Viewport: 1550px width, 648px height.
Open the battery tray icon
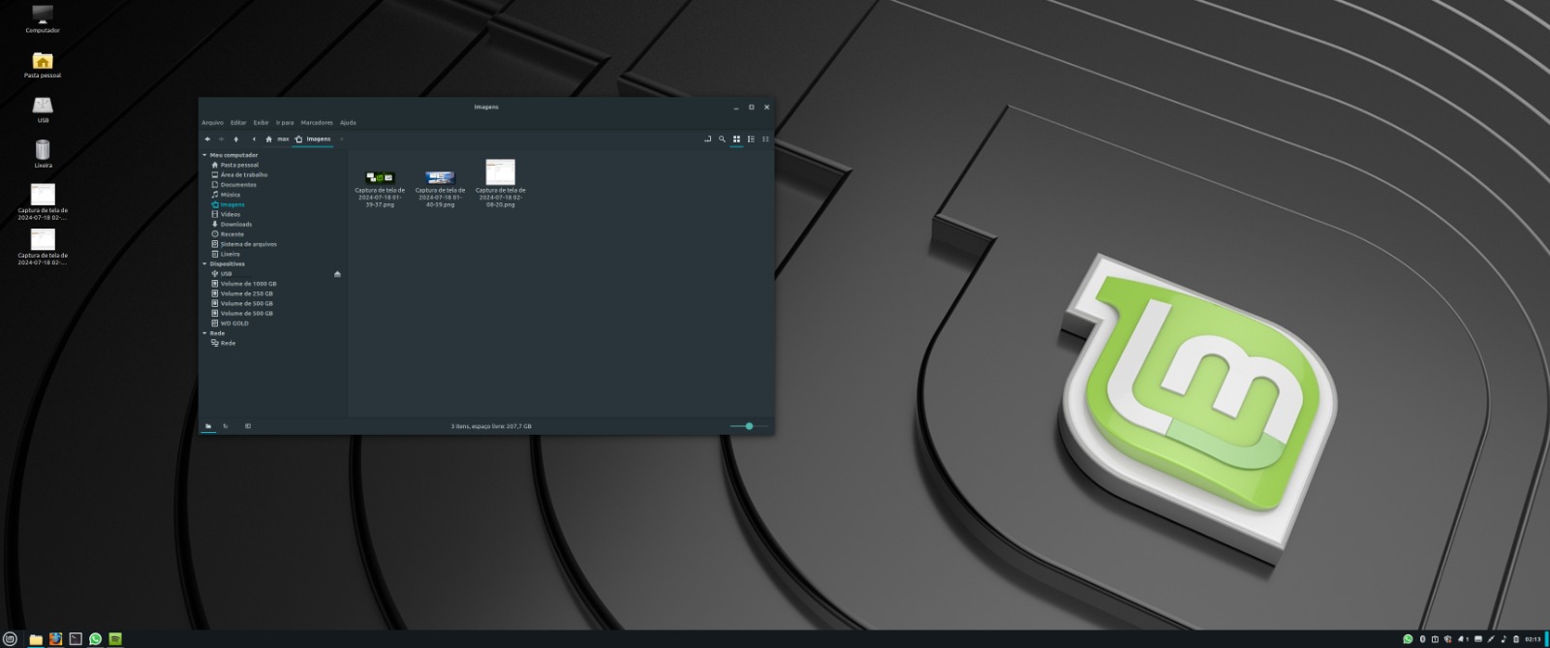coord(1516,639)
